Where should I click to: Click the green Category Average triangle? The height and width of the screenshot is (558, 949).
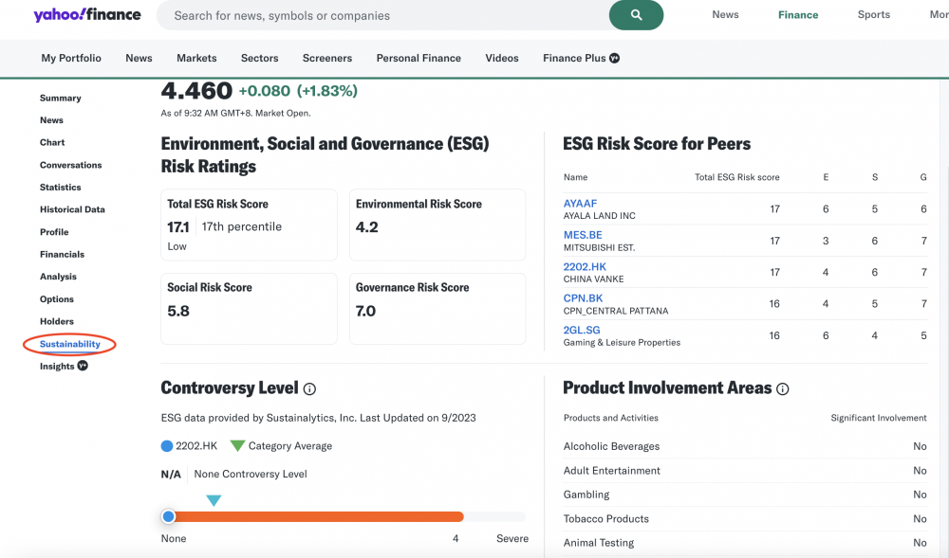(x=237, y=445)
